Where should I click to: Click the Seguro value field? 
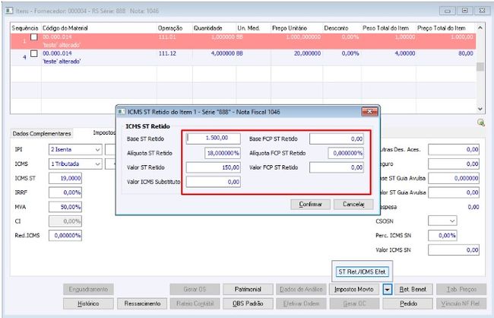click(x=454, y=164)
